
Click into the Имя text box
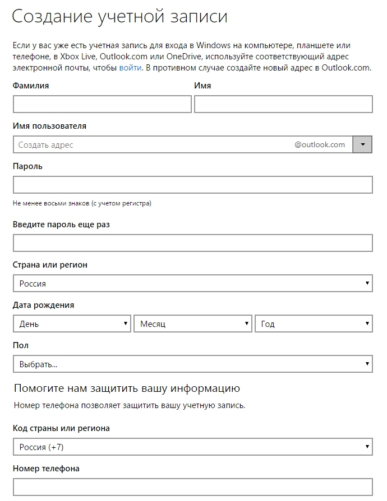click(283, 104)
